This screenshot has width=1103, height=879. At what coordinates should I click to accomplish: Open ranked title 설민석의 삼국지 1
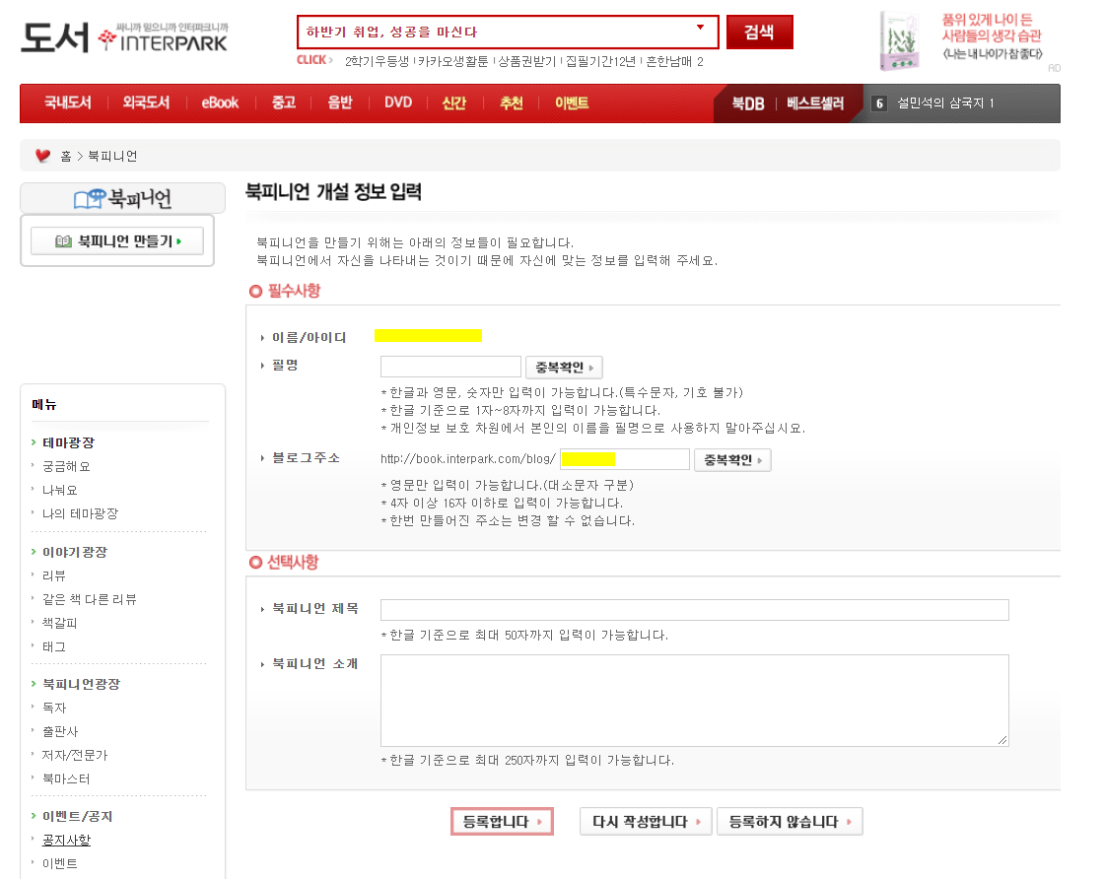pyautogui.click(x=945, y=103)
